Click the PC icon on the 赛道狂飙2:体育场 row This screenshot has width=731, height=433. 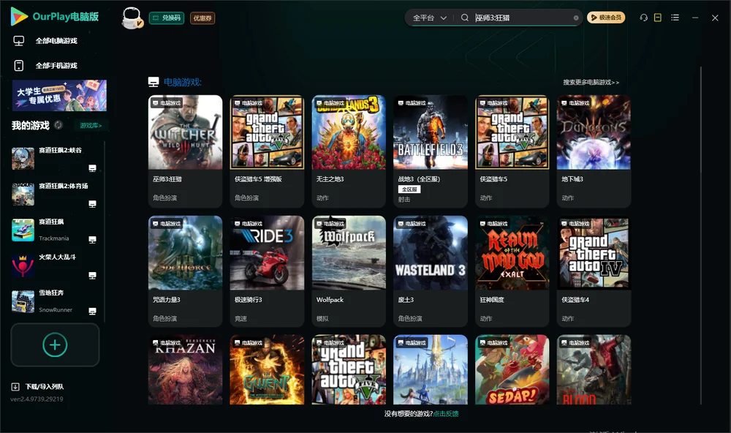pos(92,204)
